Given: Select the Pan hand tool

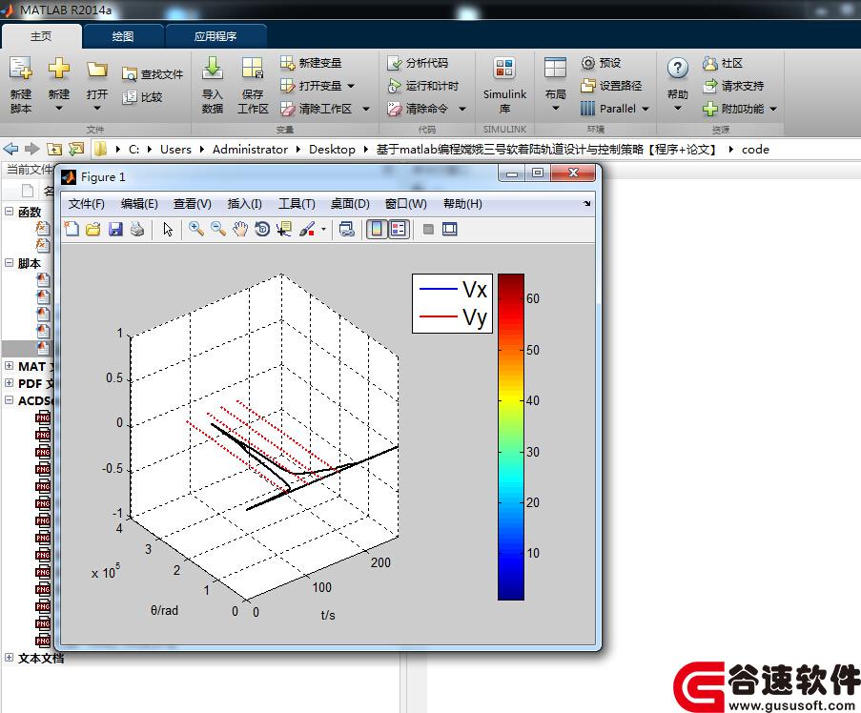Looking at the screenshot, I should coord(240,229).
